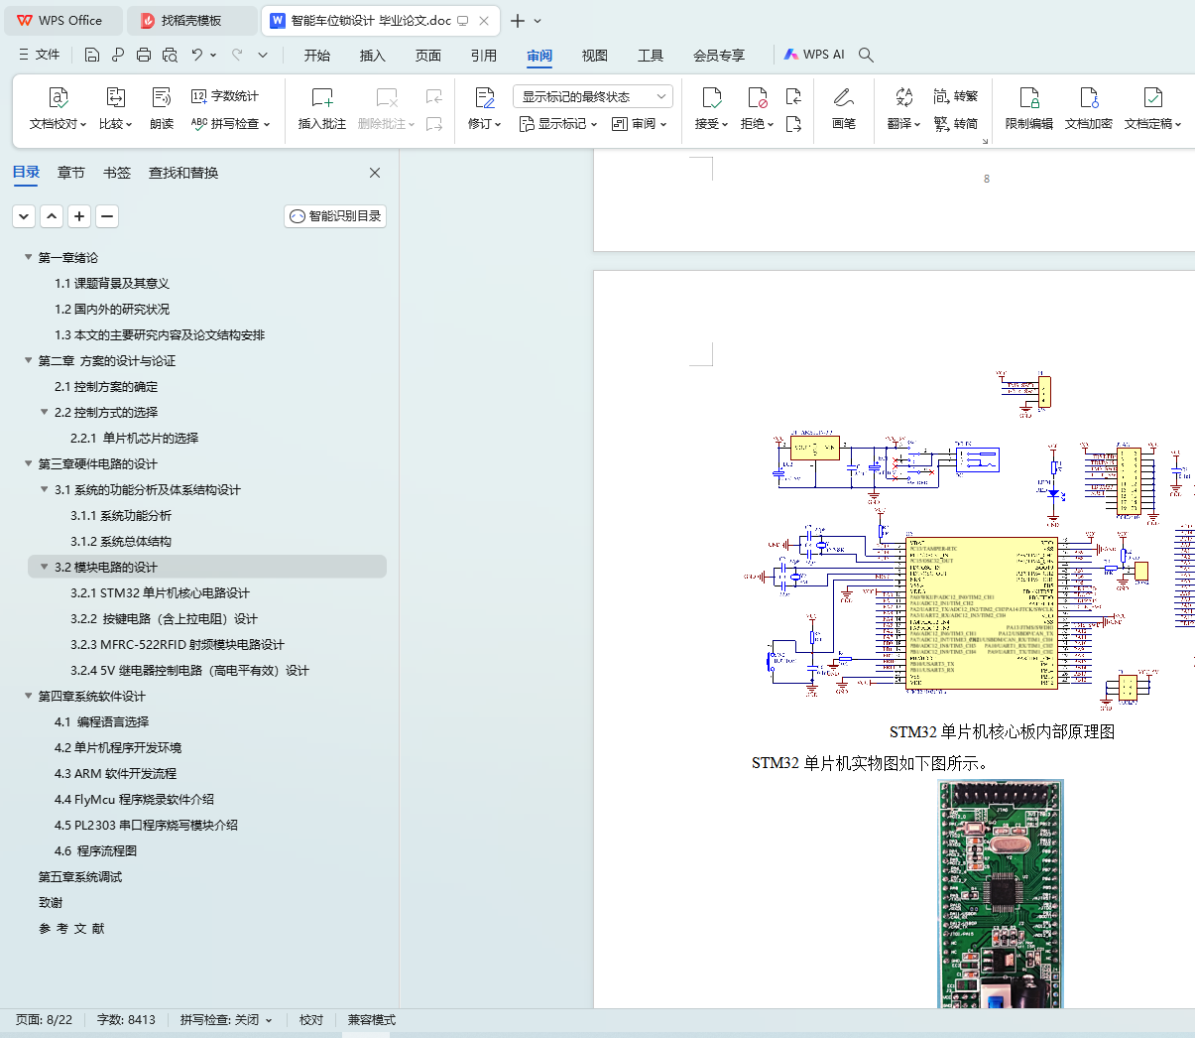Switch to the Bookmarks (书签) panel tab
Image resolution: width=1195 pixels, height=1038 pixels.
(117, 173)
